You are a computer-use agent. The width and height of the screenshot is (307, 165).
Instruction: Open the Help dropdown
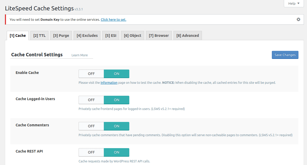294,3
